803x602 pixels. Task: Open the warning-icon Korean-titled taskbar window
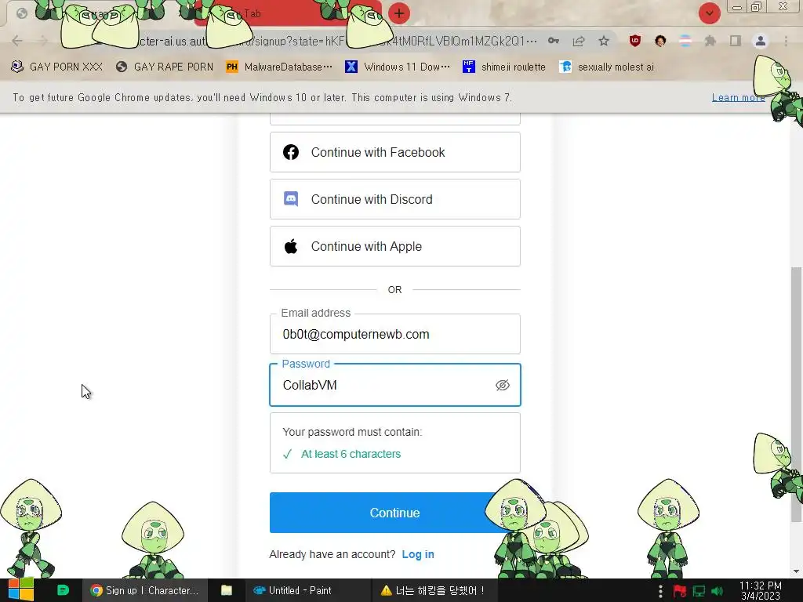(433, 590)
